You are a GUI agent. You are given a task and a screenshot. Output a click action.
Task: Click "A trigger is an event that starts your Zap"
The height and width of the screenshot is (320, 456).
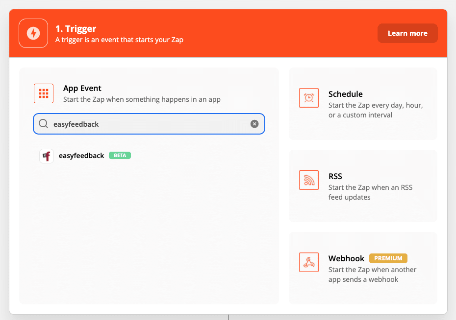119,40
